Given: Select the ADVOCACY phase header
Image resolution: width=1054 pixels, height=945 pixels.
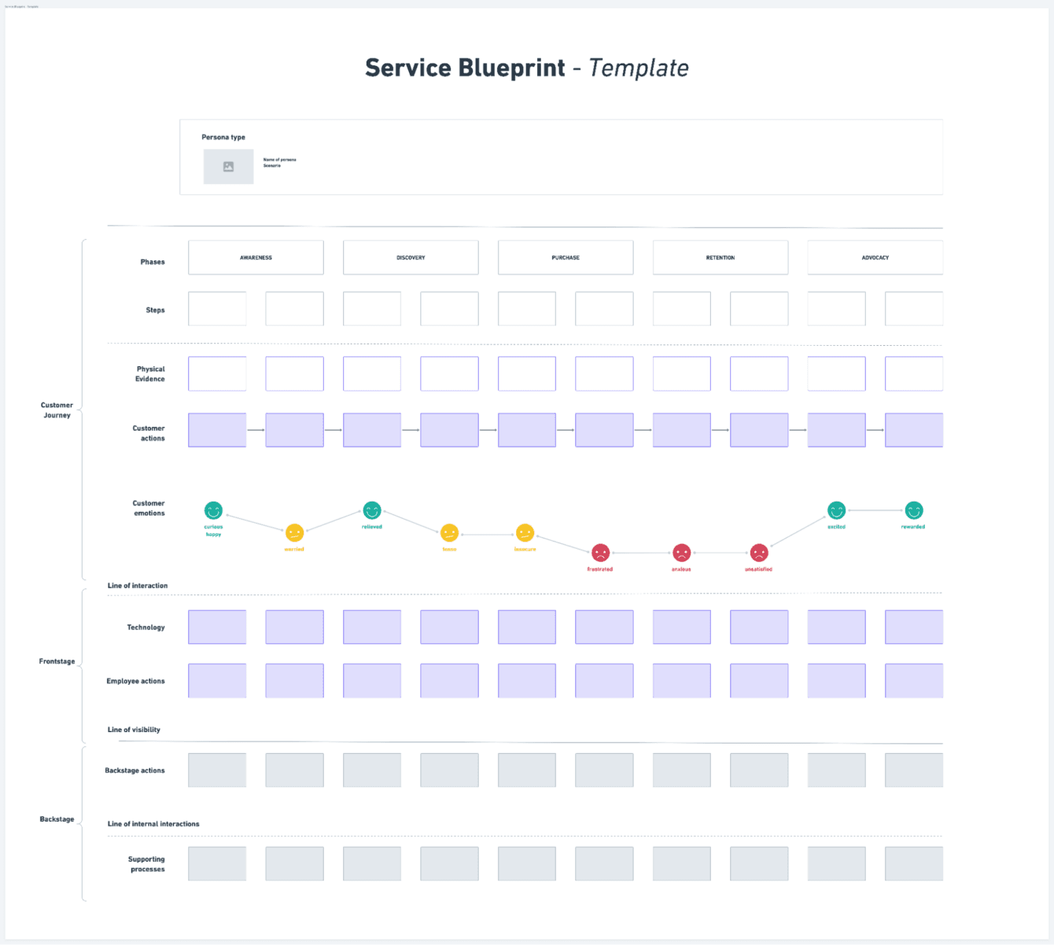Looking at the screenshot, I should pyautogui.click(x=875, y=257).
